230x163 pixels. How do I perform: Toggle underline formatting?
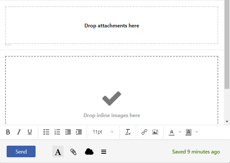point(30,132)
